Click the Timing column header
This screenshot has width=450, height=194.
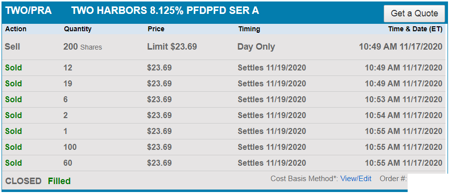[x=249, y=29]
